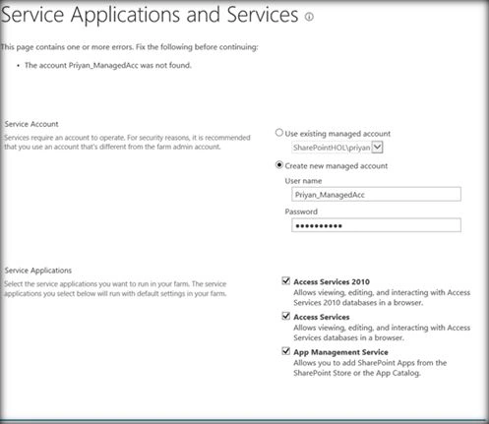Open the managed account dropdown arrow

click(378, 147)
